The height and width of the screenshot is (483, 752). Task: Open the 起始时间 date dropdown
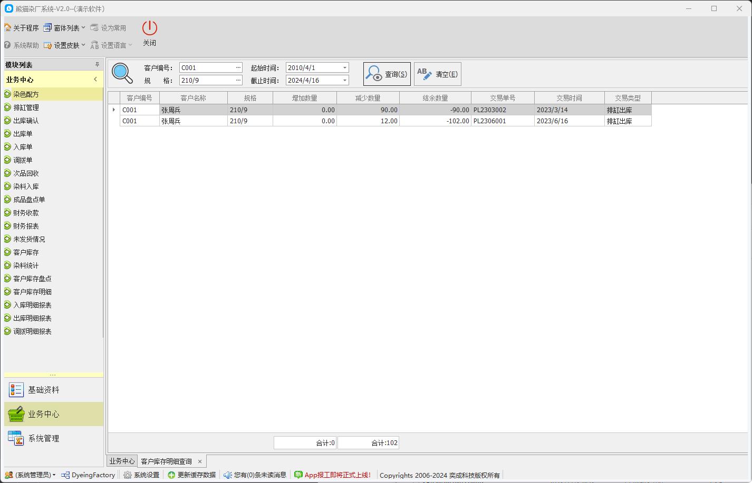[345, 68]
